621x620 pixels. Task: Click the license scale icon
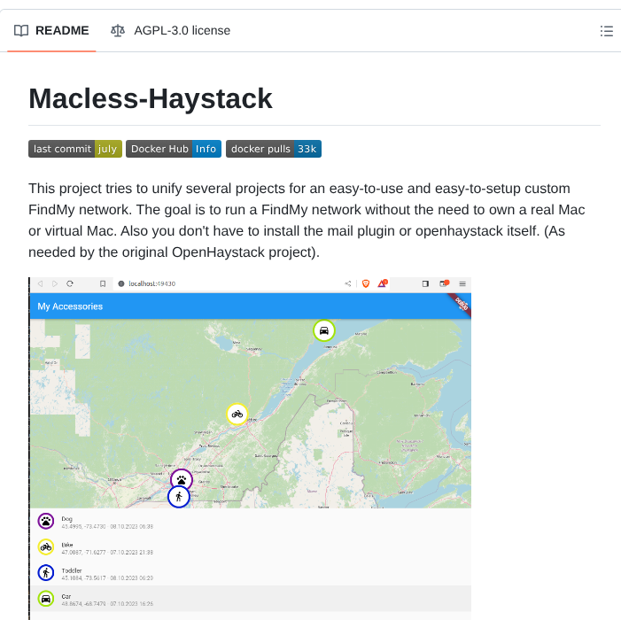tap(118, 30)
